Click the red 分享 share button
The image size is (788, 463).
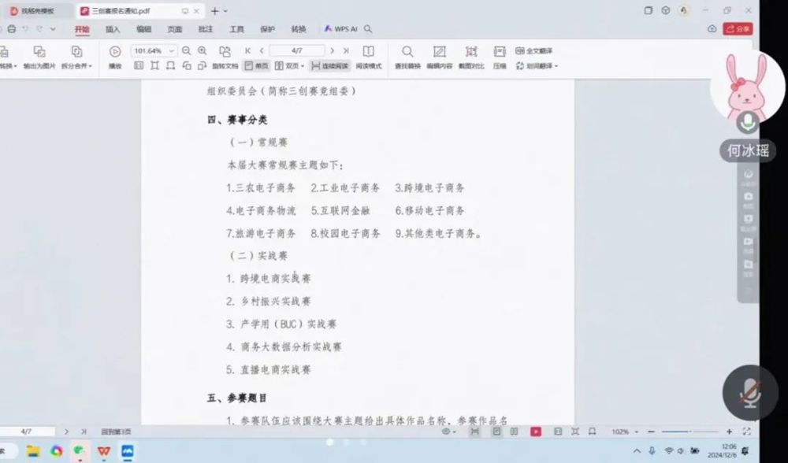click(738, 28)
